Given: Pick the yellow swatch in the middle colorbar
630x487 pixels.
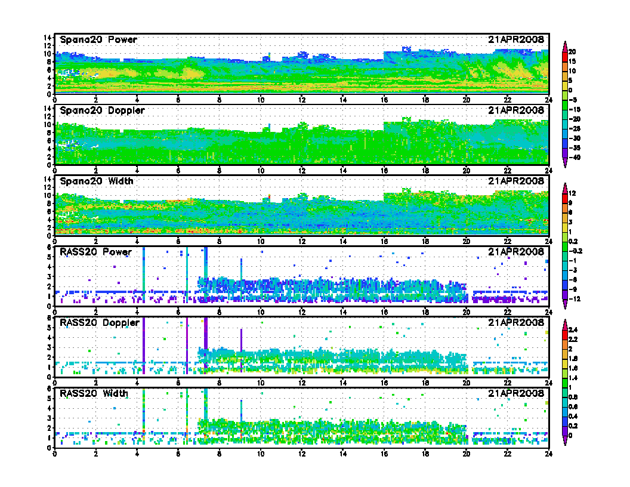Looking at the screenshot, I should pos(564,227).
